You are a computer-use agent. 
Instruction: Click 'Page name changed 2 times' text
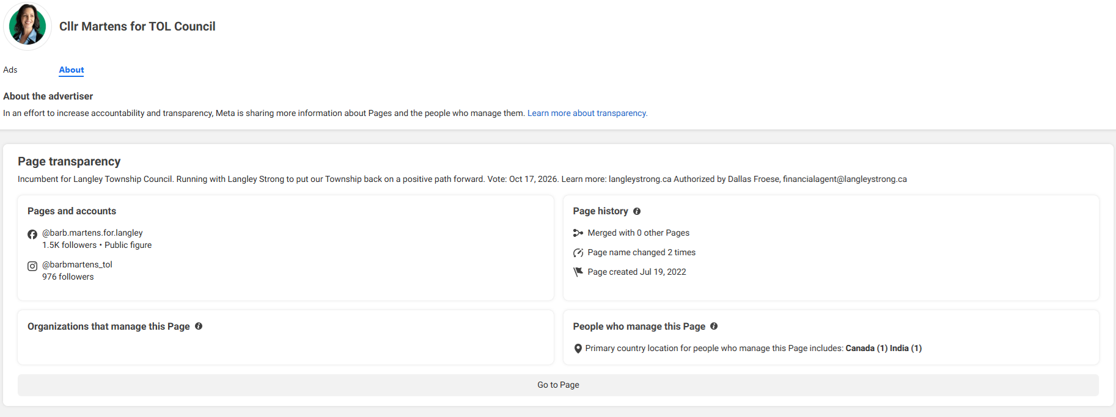(x=642, y=252)
